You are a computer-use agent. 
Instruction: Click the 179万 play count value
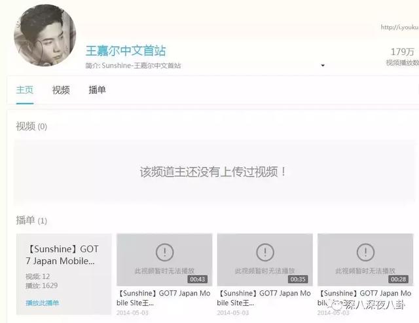click(x=403, y=51)
